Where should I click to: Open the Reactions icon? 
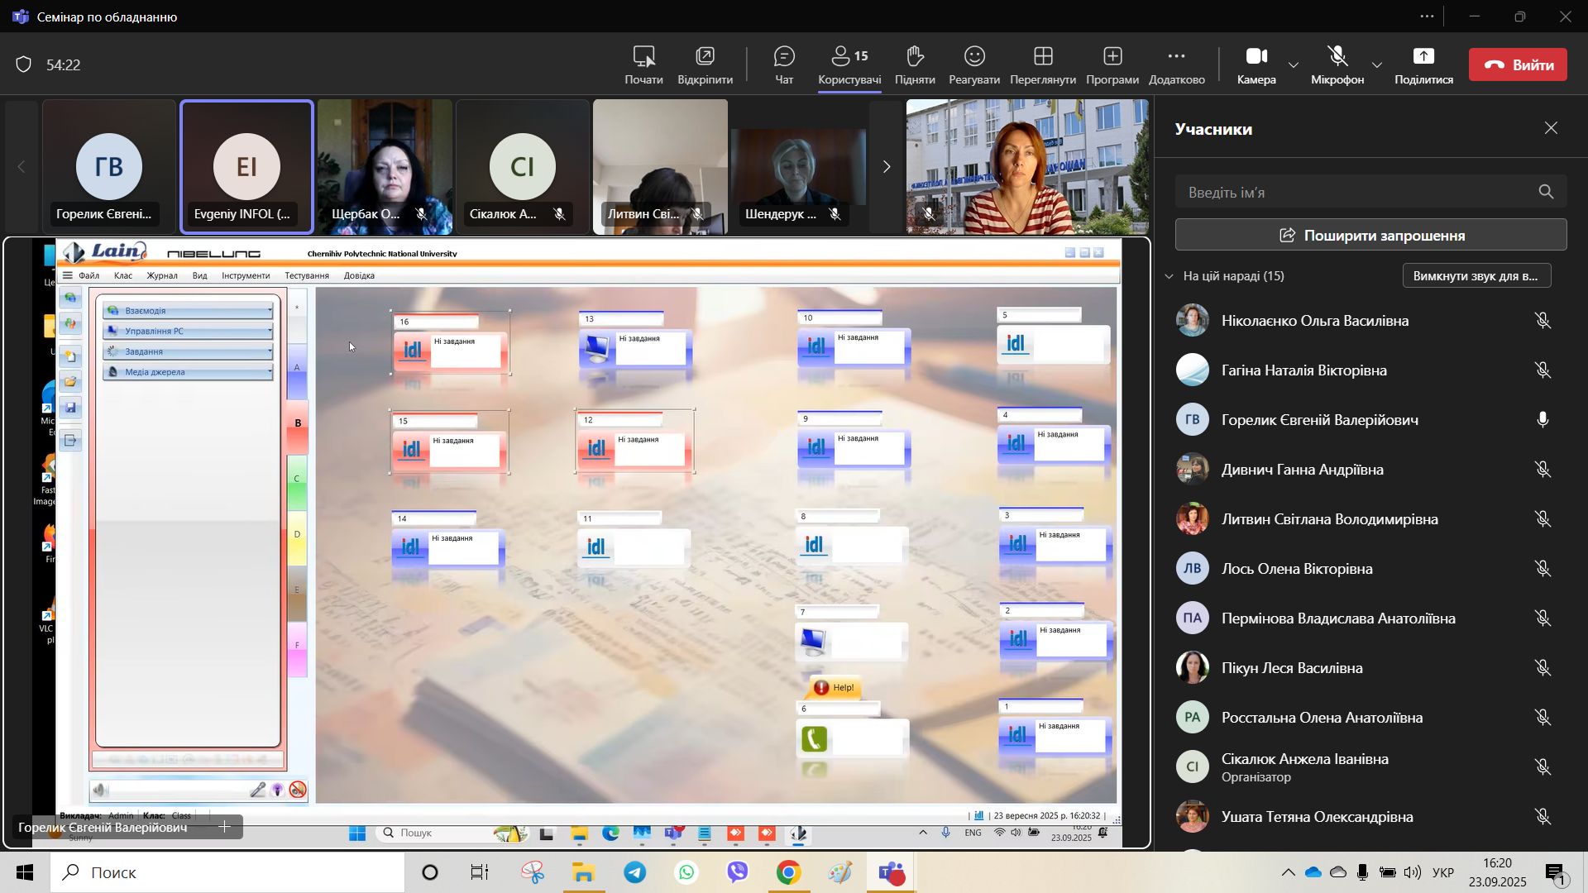974,56
